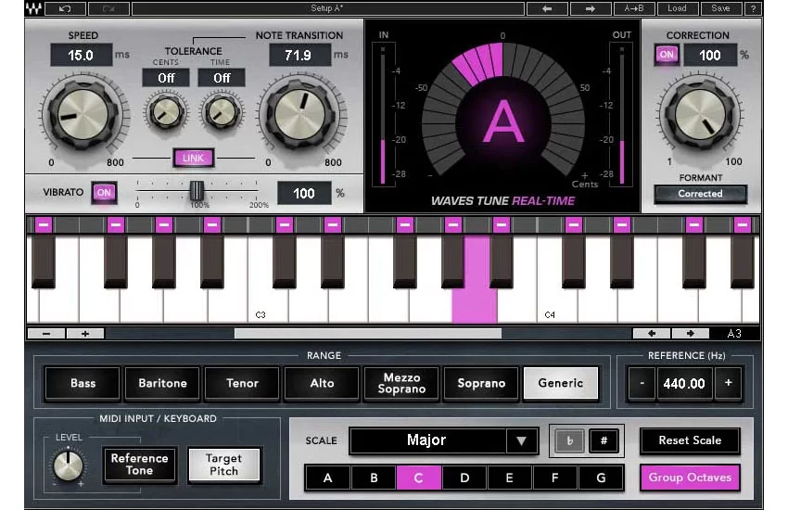Image resolution: width=788 pixels, height=510 pixels.
Task: Zoom out keyboard with minus button
Action: coord(46,334)
